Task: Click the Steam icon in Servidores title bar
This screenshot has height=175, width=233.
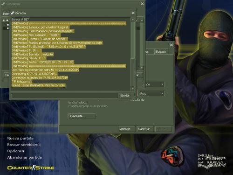Action: tap(3, 4)
